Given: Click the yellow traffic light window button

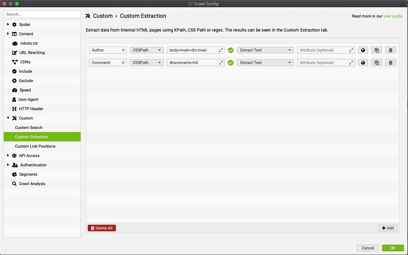Looking at the screenshot, I should tap(10, 3).
